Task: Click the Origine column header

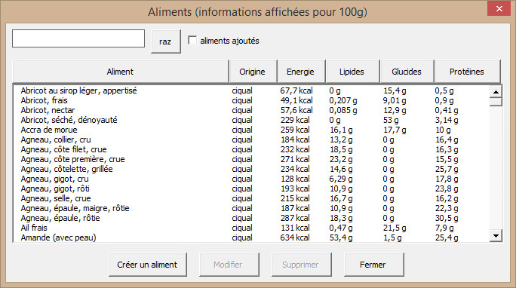Action: point(253,72)
